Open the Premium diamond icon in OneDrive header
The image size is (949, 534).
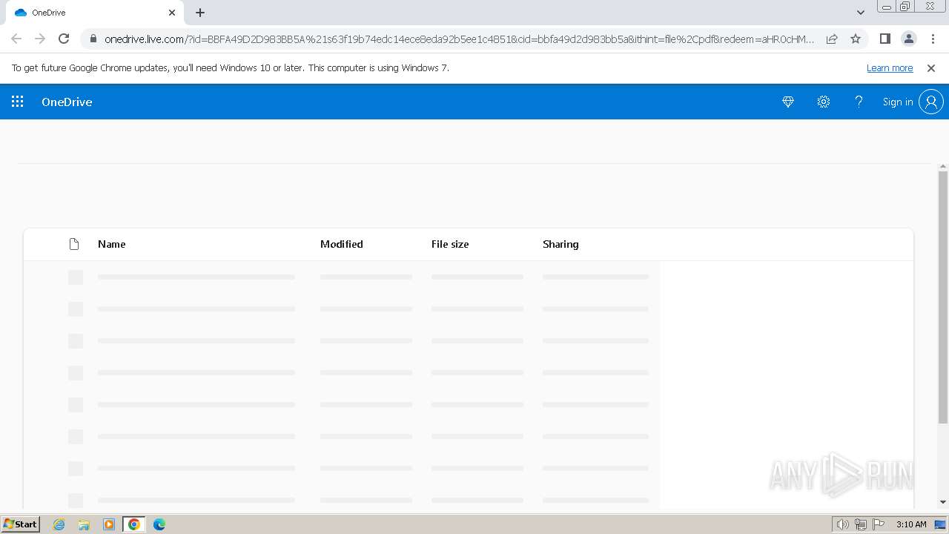[x=788, y=102]
